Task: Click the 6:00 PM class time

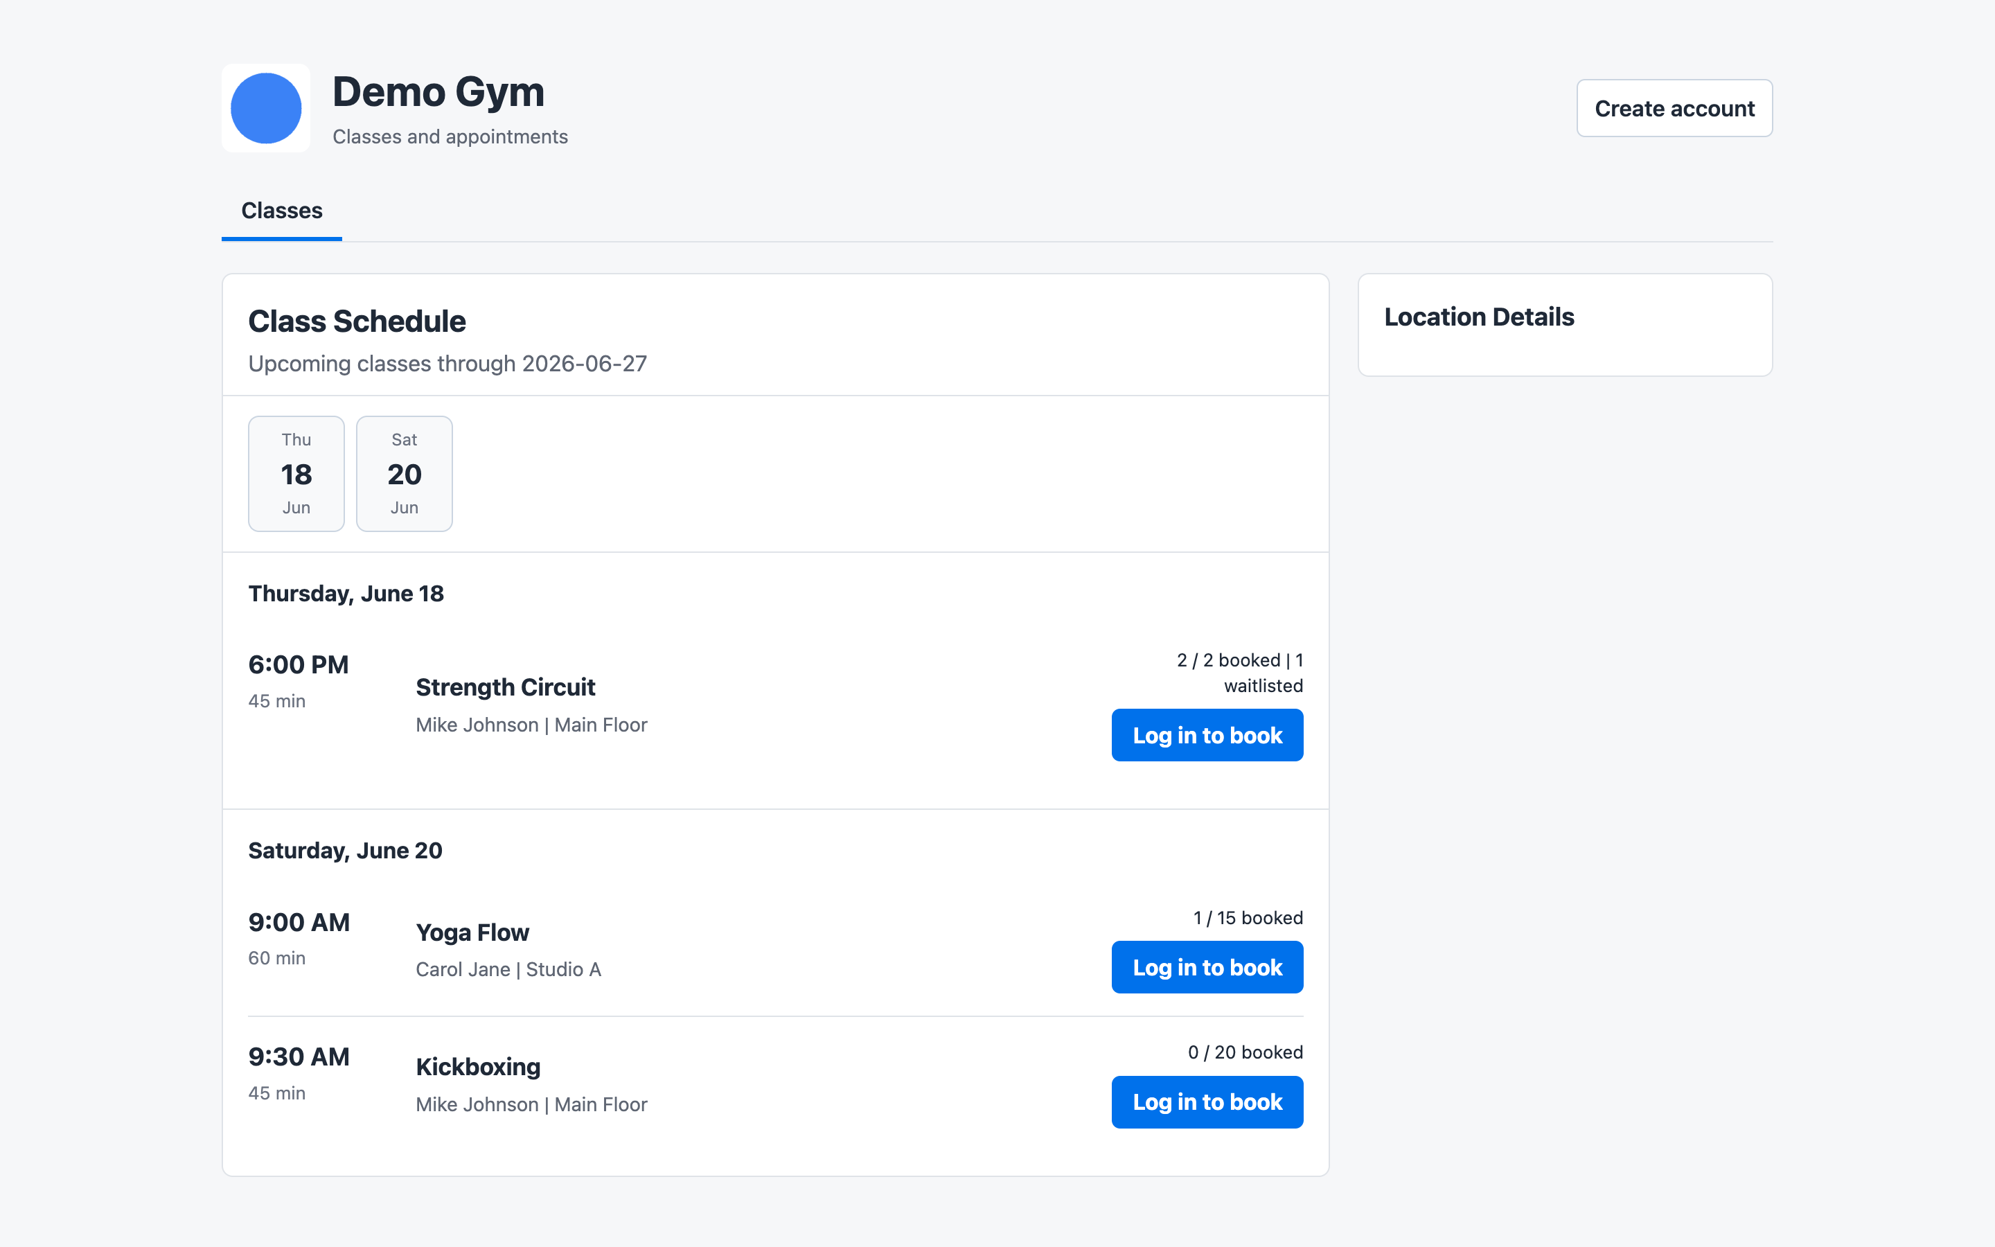Action: pyautogui.click(x=299, y=665)
